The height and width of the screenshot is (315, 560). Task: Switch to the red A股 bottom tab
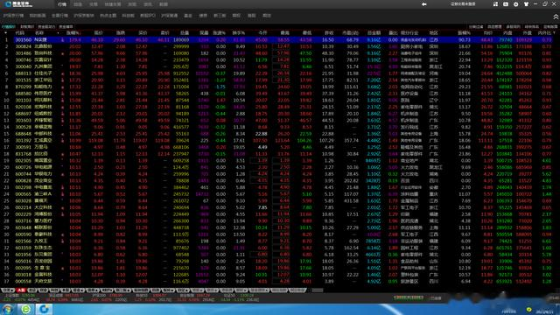point(21,290)
